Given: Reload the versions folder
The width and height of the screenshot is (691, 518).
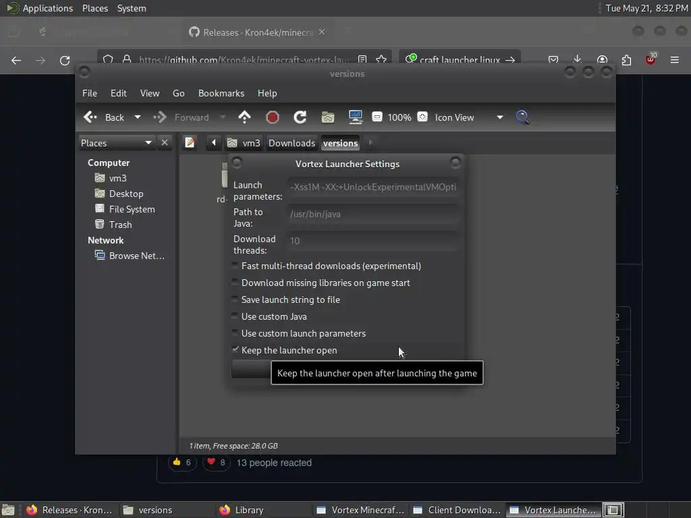Looking at the screenshot, I should [x=300, y=117].
